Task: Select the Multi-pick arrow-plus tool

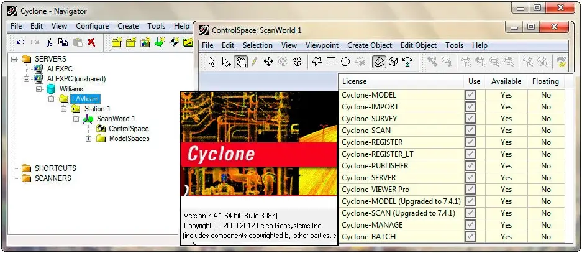Action: [x=226, y=62]
